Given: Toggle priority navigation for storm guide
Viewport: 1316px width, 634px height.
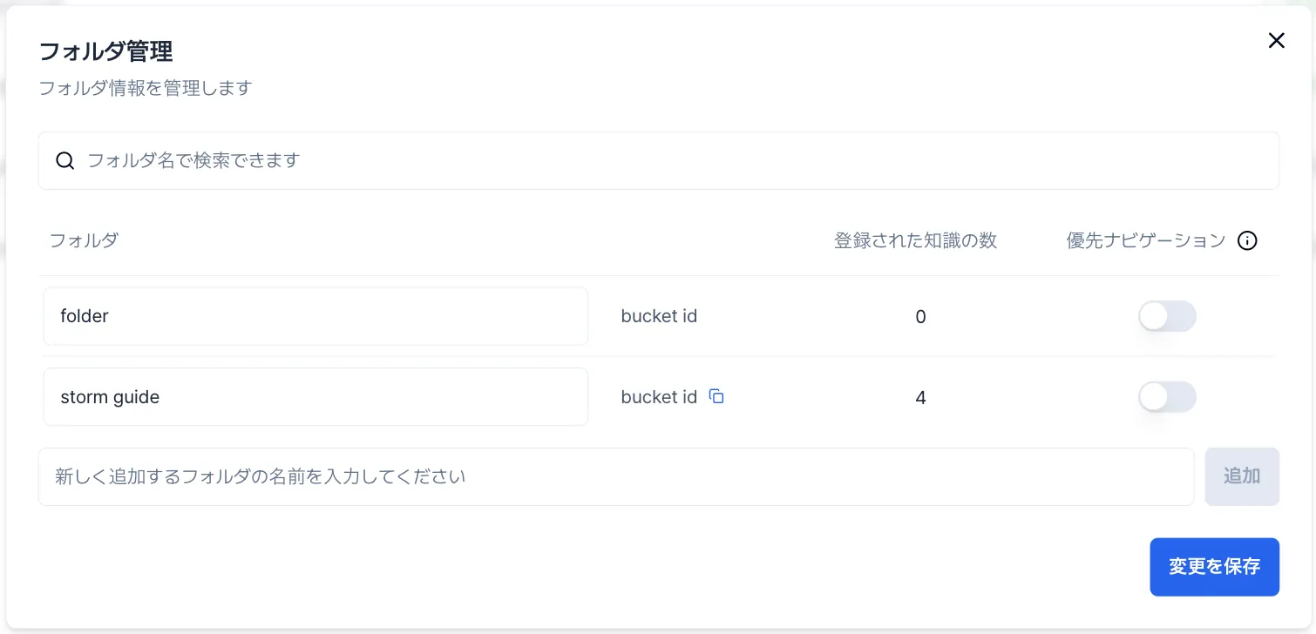Looking at the screenshot, I should click(x=1166, y=397).
